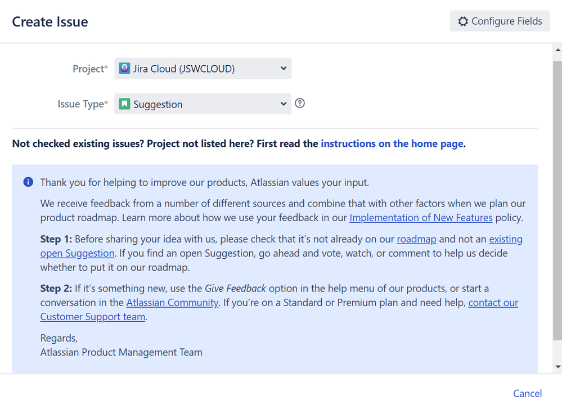Open instructions on the home page link
Viewport: 562px width, 409px height.
click(392, 143)
